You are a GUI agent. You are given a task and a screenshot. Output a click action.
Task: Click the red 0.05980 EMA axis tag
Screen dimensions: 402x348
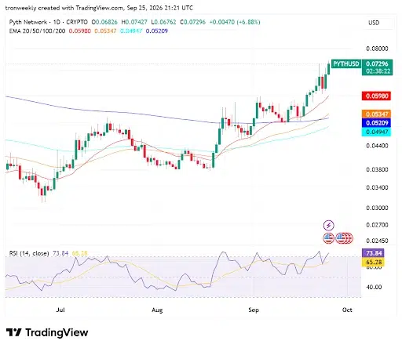click(x=377, y=96)
